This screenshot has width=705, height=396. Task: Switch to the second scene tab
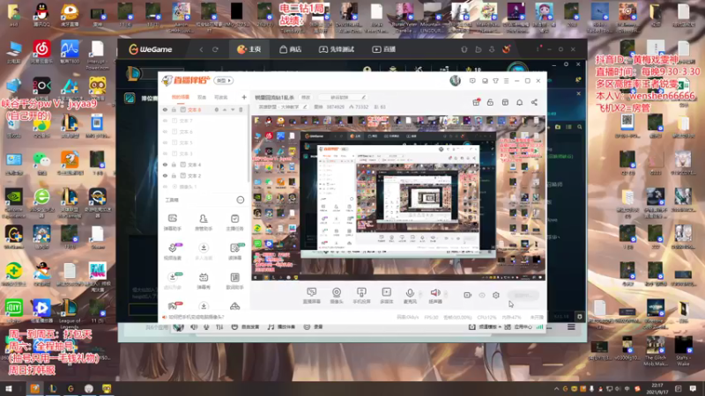pos(202,97)
